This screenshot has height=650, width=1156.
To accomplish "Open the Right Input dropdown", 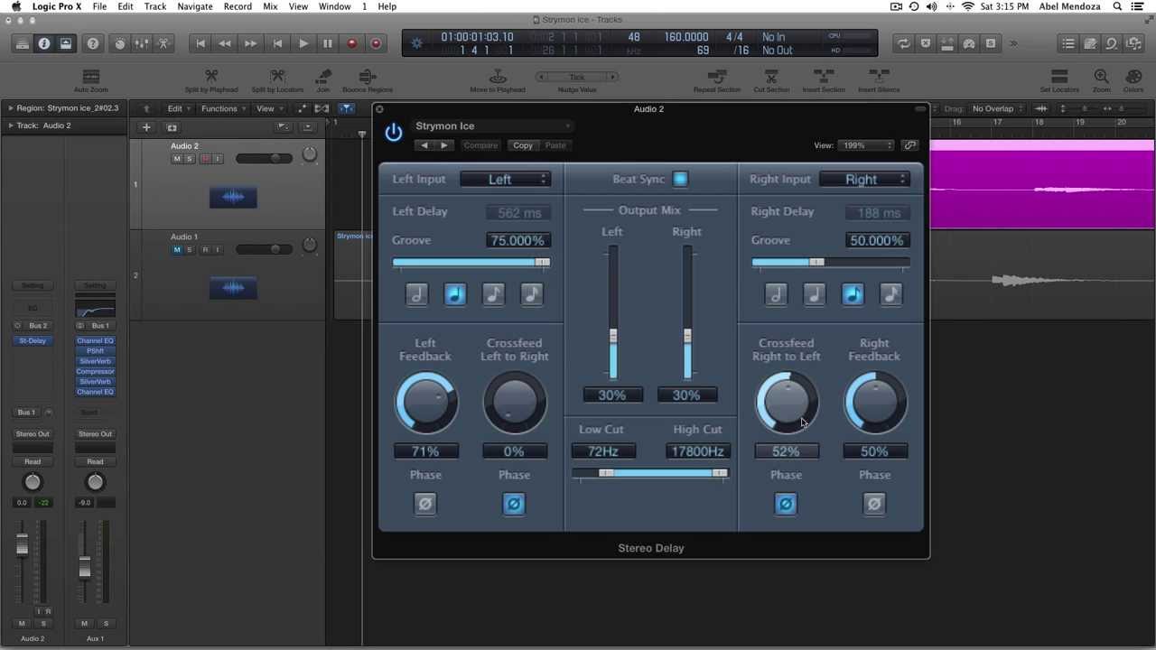I will coord(864,179).
